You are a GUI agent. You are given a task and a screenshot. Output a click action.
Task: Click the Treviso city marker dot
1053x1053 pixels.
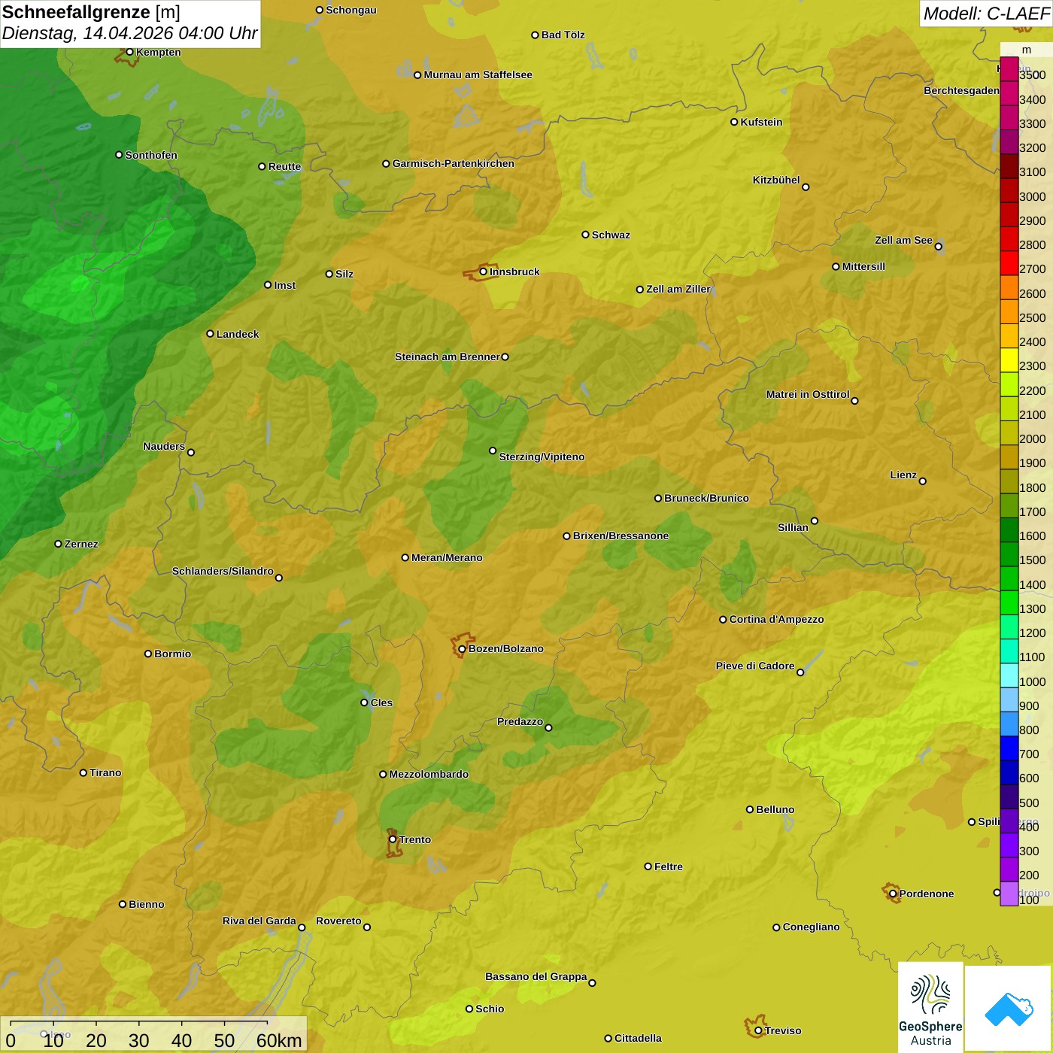759,1030
